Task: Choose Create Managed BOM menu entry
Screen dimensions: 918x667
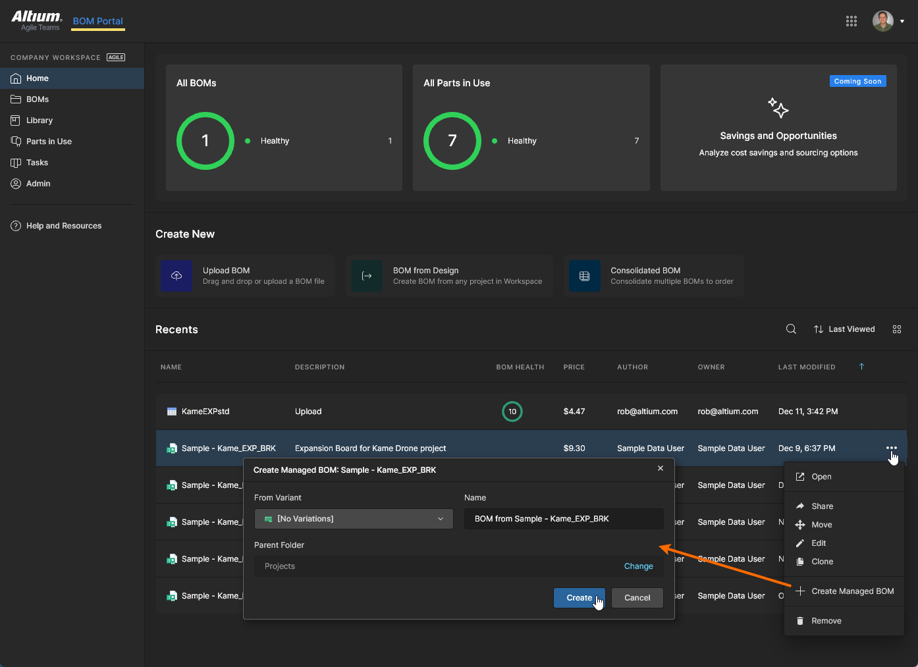Action: pyautogui.click(x=852, y=591)
